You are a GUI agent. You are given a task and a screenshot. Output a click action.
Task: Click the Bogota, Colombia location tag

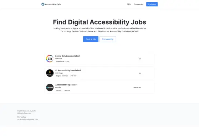pyautogui.click(x=62, y=76)
